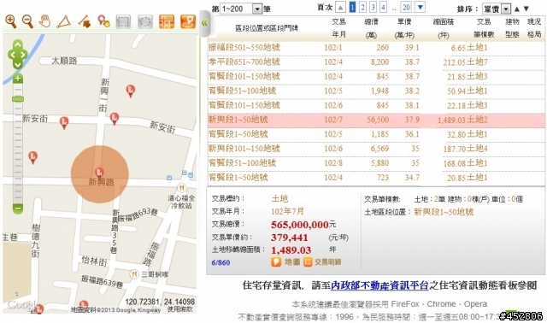Click the green minus zoom button

pos(18,208)
